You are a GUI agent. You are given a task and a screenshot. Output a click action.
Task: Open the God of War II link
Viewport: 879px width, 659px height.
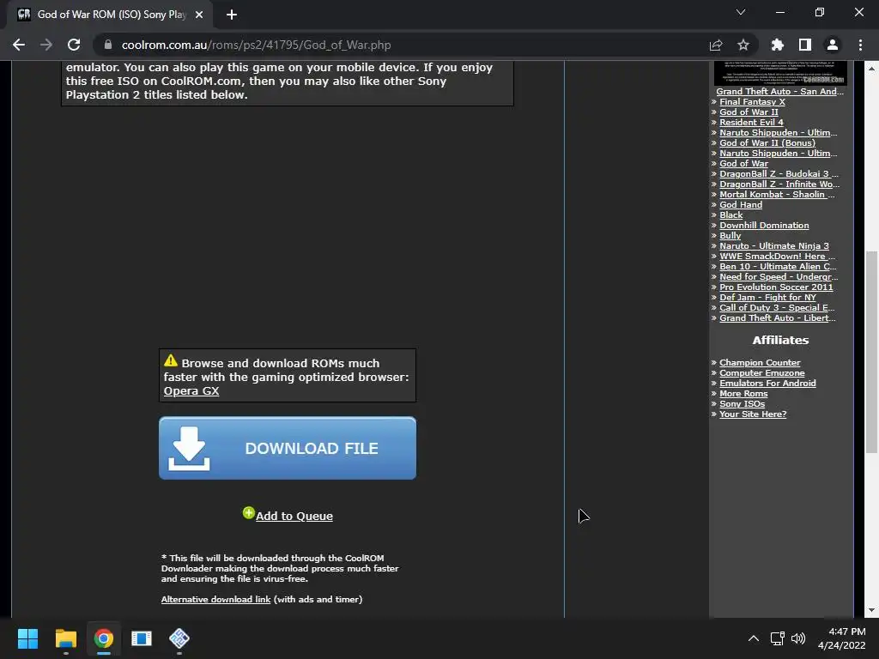(749, 112)
